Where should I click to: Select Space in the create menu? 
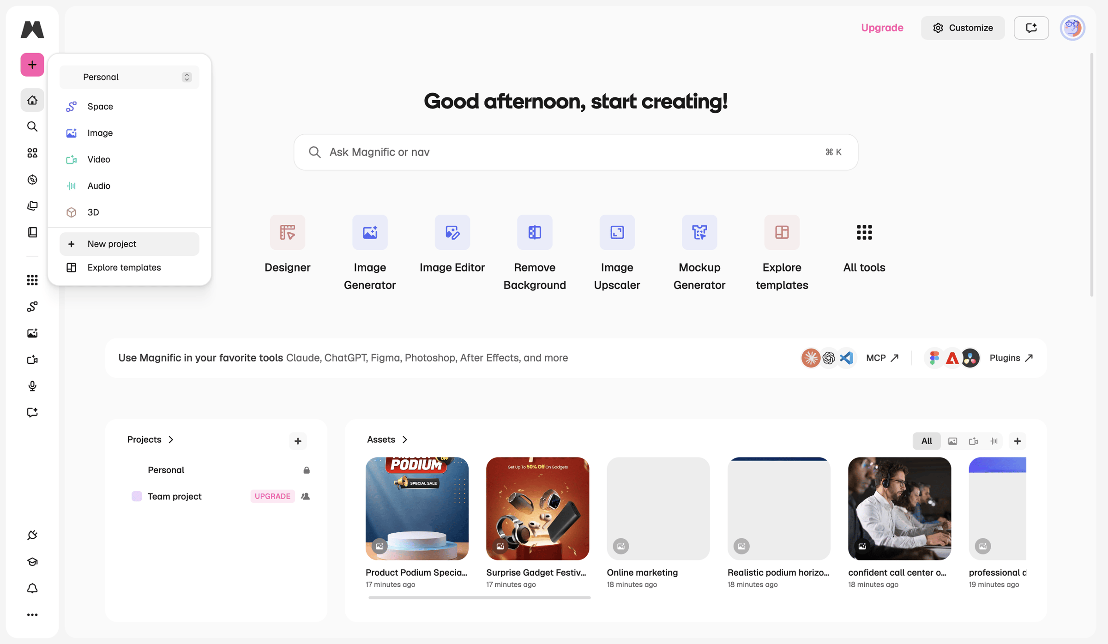click(129, 107)
